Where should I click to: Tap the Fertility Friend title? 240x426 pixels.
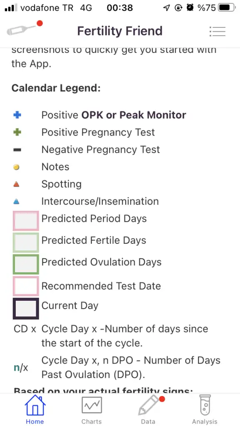[x=120, y=31]
